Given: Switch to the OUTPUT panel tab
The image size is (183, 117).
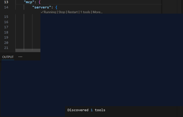Looking at the screenshot, I should point(8,57).
